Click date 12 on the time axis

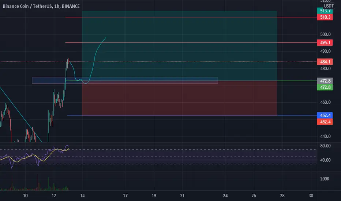tap(54, 196)
